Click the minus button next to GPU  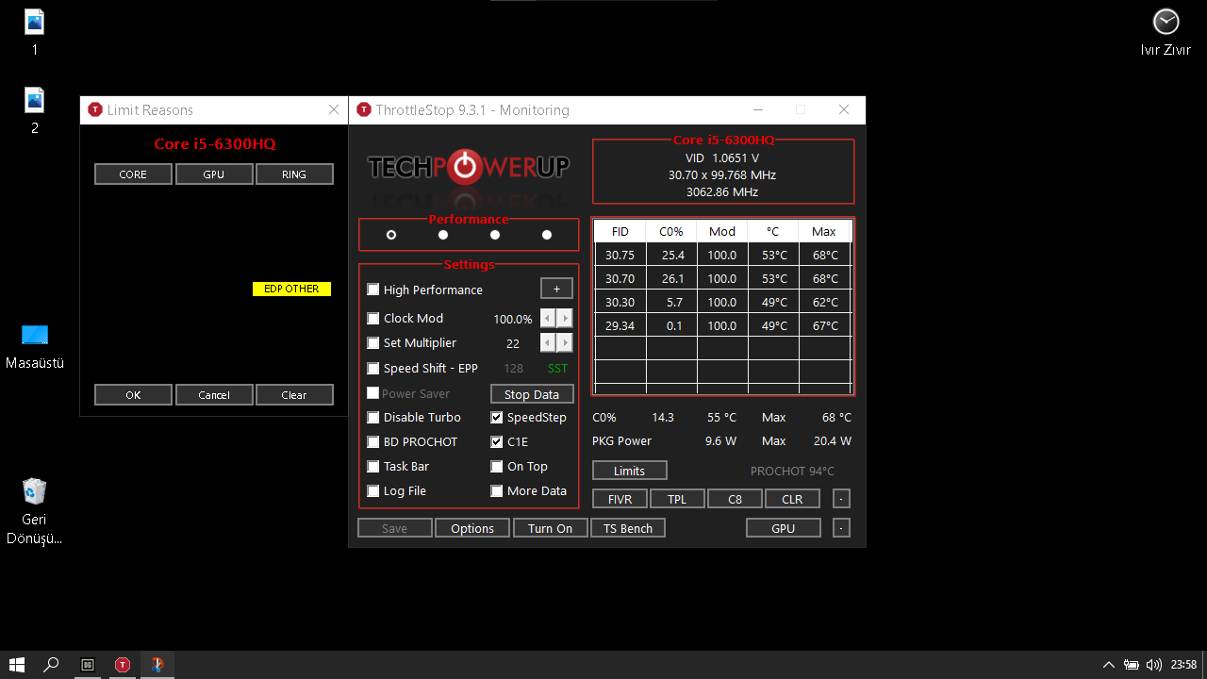[841, 528]
